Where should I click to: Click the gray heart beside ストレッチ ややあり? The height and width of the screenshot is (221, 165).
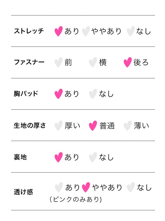click(86, 31)
